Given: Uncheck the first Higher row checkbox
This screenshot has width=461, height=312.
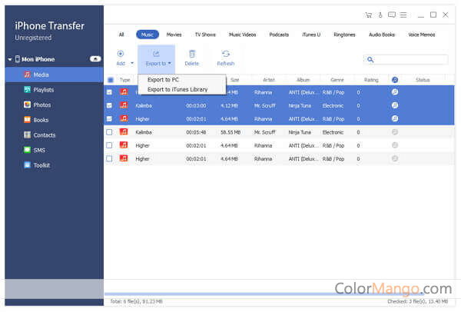Looking at the screenshot, I should pos(110,119).
